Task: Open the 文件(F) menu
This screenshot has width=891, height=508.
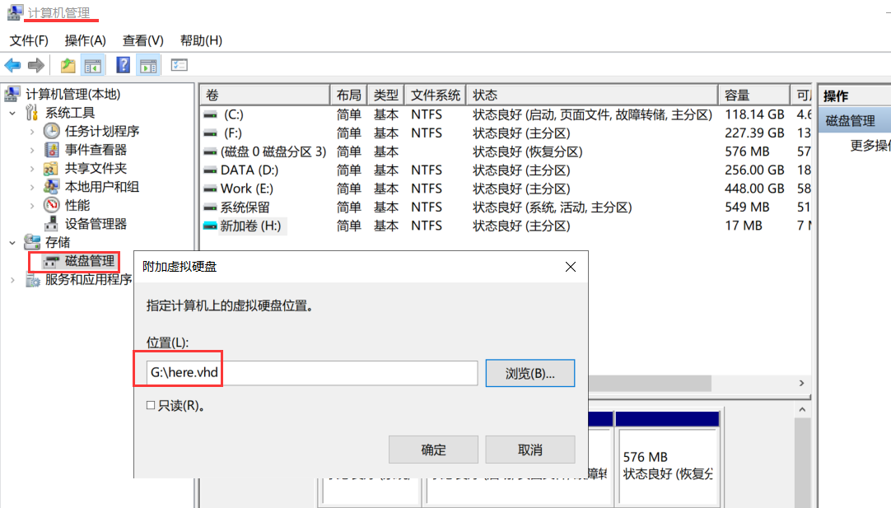Action: [x=30, y=40]
